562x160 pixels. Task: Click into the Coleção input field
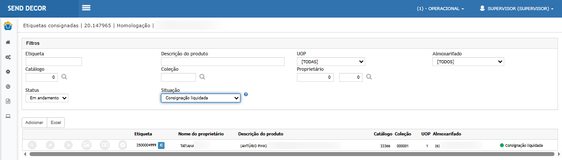tap(178, 77)
